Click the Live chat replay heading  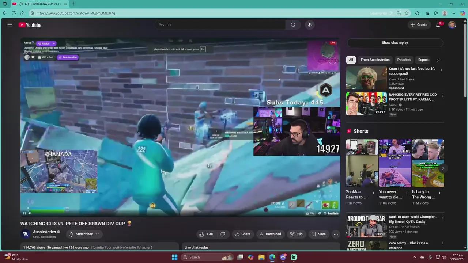point(196,247)
